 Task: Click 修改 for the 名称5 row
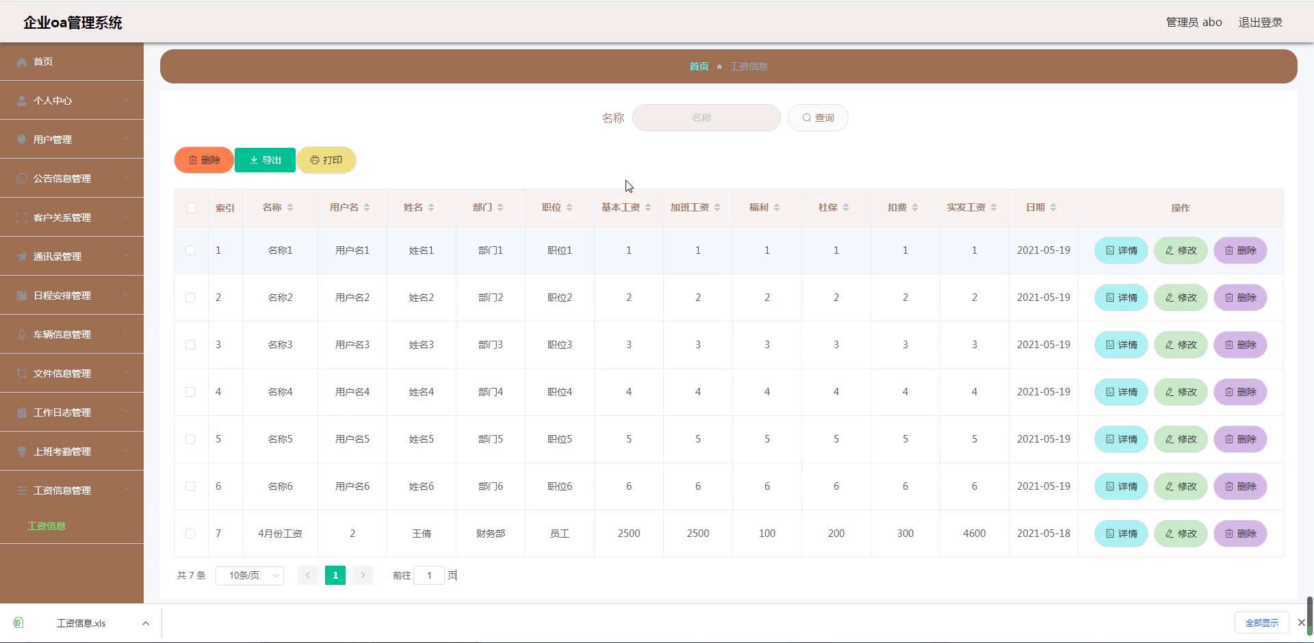1181,439
